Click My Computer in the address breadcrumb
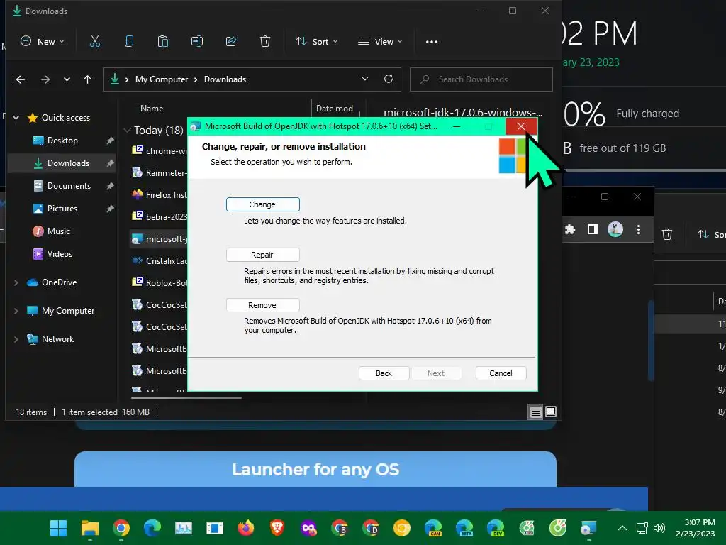The height and width of the screenshot is (545, 726). point(162,79)
